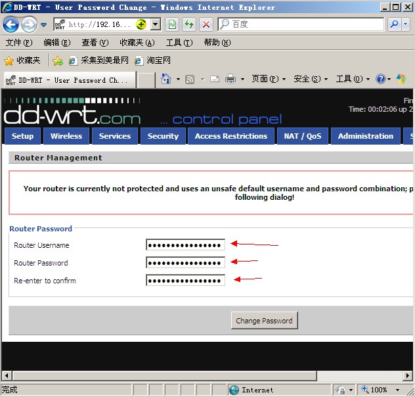Expand the Home button dropdown arrow
Image resolution: width=415 pixels, height=397 pixels.
(x=178, y=79)
